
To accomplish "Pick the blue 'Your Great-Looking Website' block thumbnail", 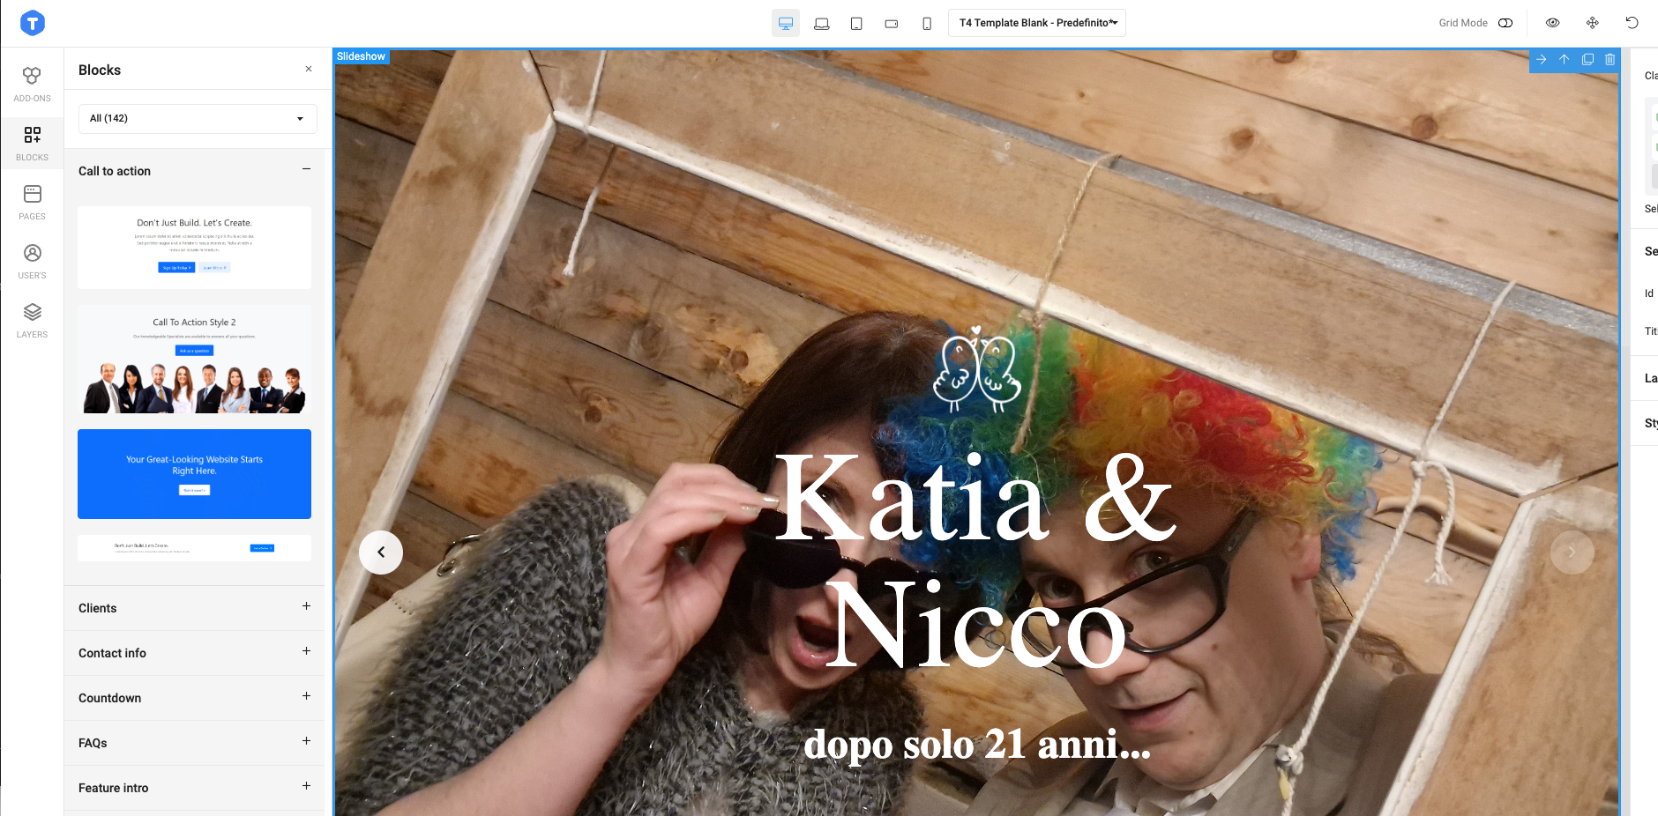I will tap(194, 474).
